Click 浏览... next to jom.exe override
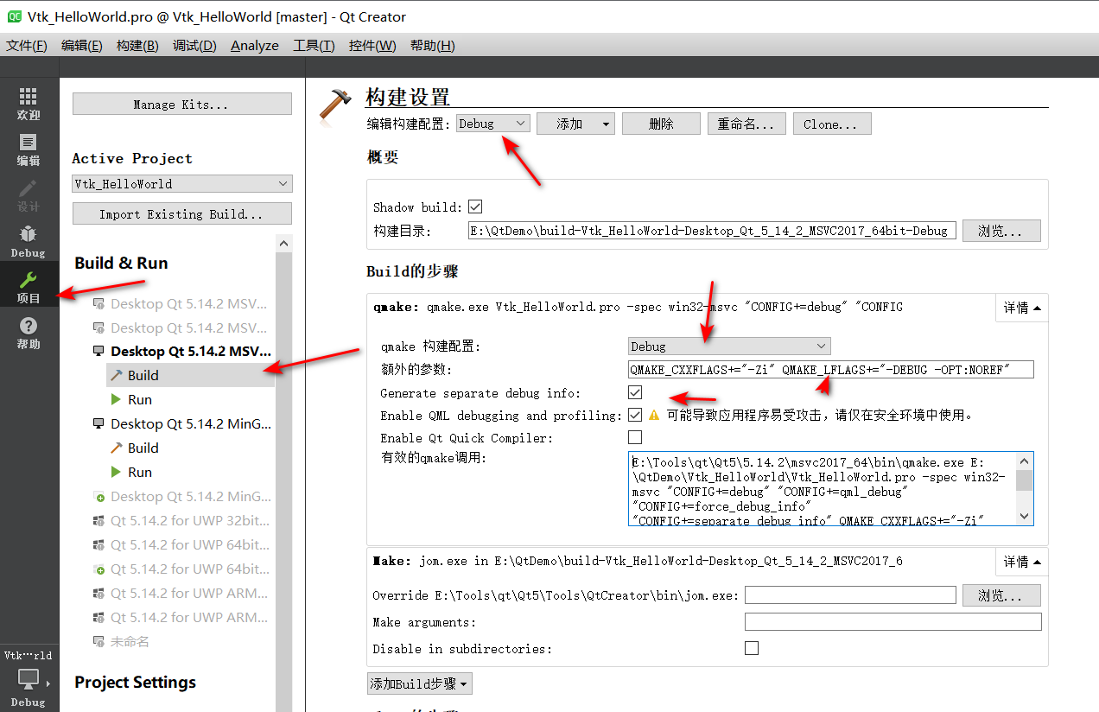This screenshot has height=712, width=1099. click(x=1001, y=595)
